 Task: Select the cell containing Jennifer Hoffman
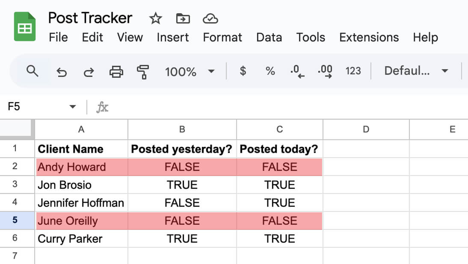[81, 202]
